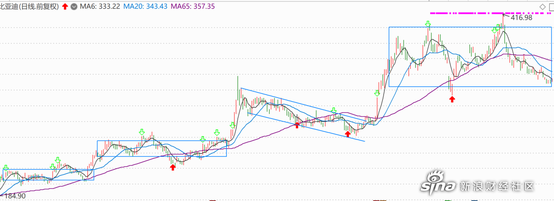The image size is (554, 201).
Task: Open the gray circular dropdown next to the title
Action: click(74, 6)
